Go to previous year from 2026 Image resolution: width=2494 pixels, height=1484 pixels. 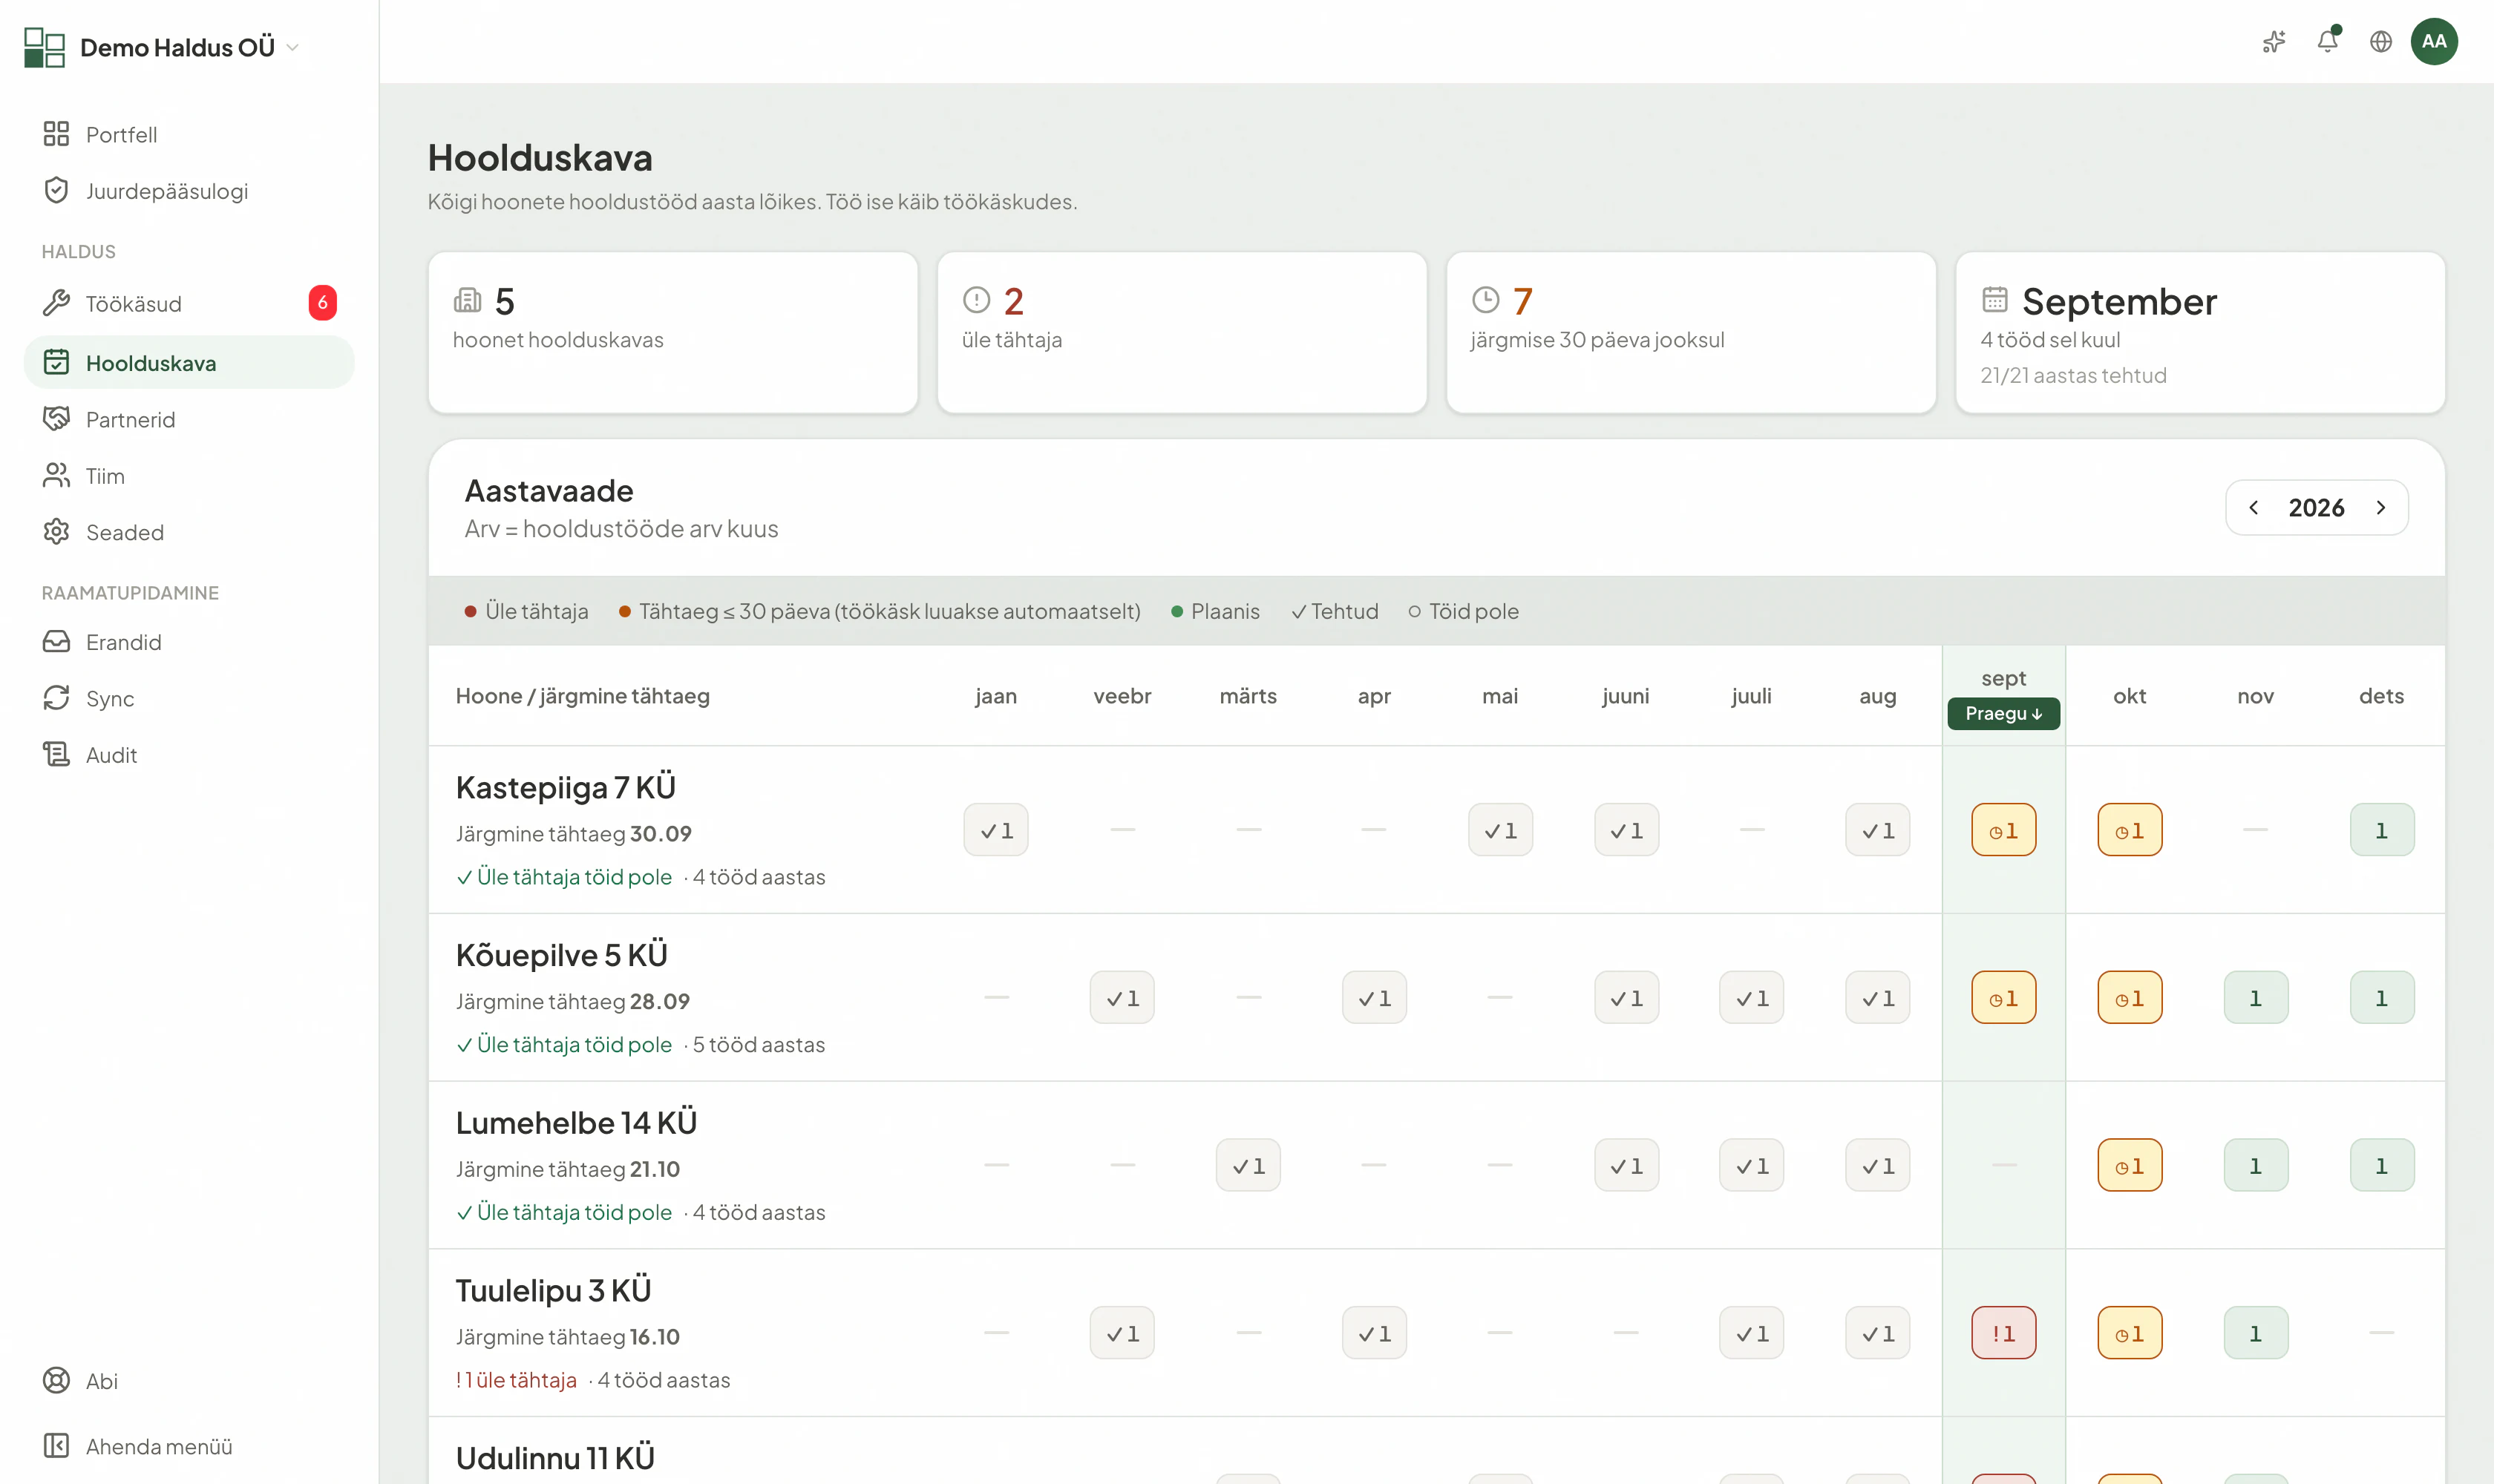click(2254, 508)
